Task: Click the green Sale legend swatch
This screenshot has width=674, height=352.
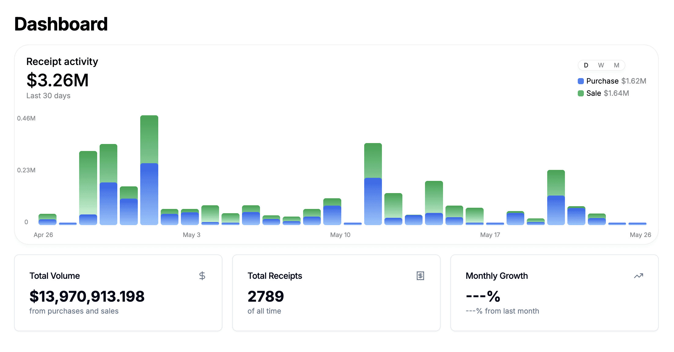Action: [x=581, y=93]
